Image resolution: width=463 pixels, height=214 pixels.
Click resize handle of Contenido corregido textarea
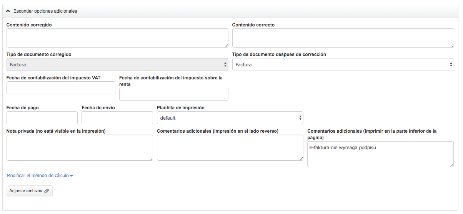point(226,45)
